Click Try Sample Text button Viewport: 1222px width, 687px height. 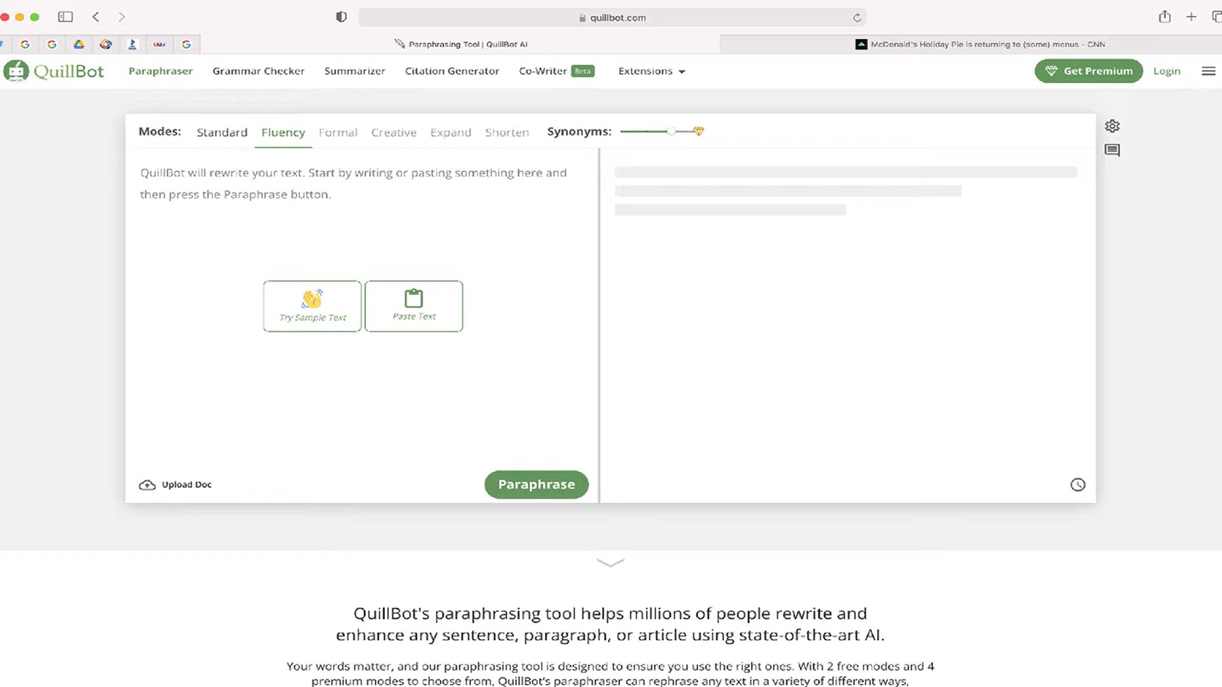pos(313,306)
